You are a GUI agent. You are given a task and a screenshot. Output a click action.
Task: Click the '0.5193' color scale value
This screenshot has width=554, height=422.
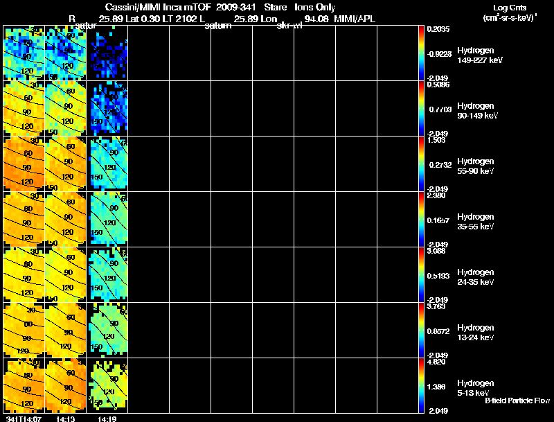[438, 276]
